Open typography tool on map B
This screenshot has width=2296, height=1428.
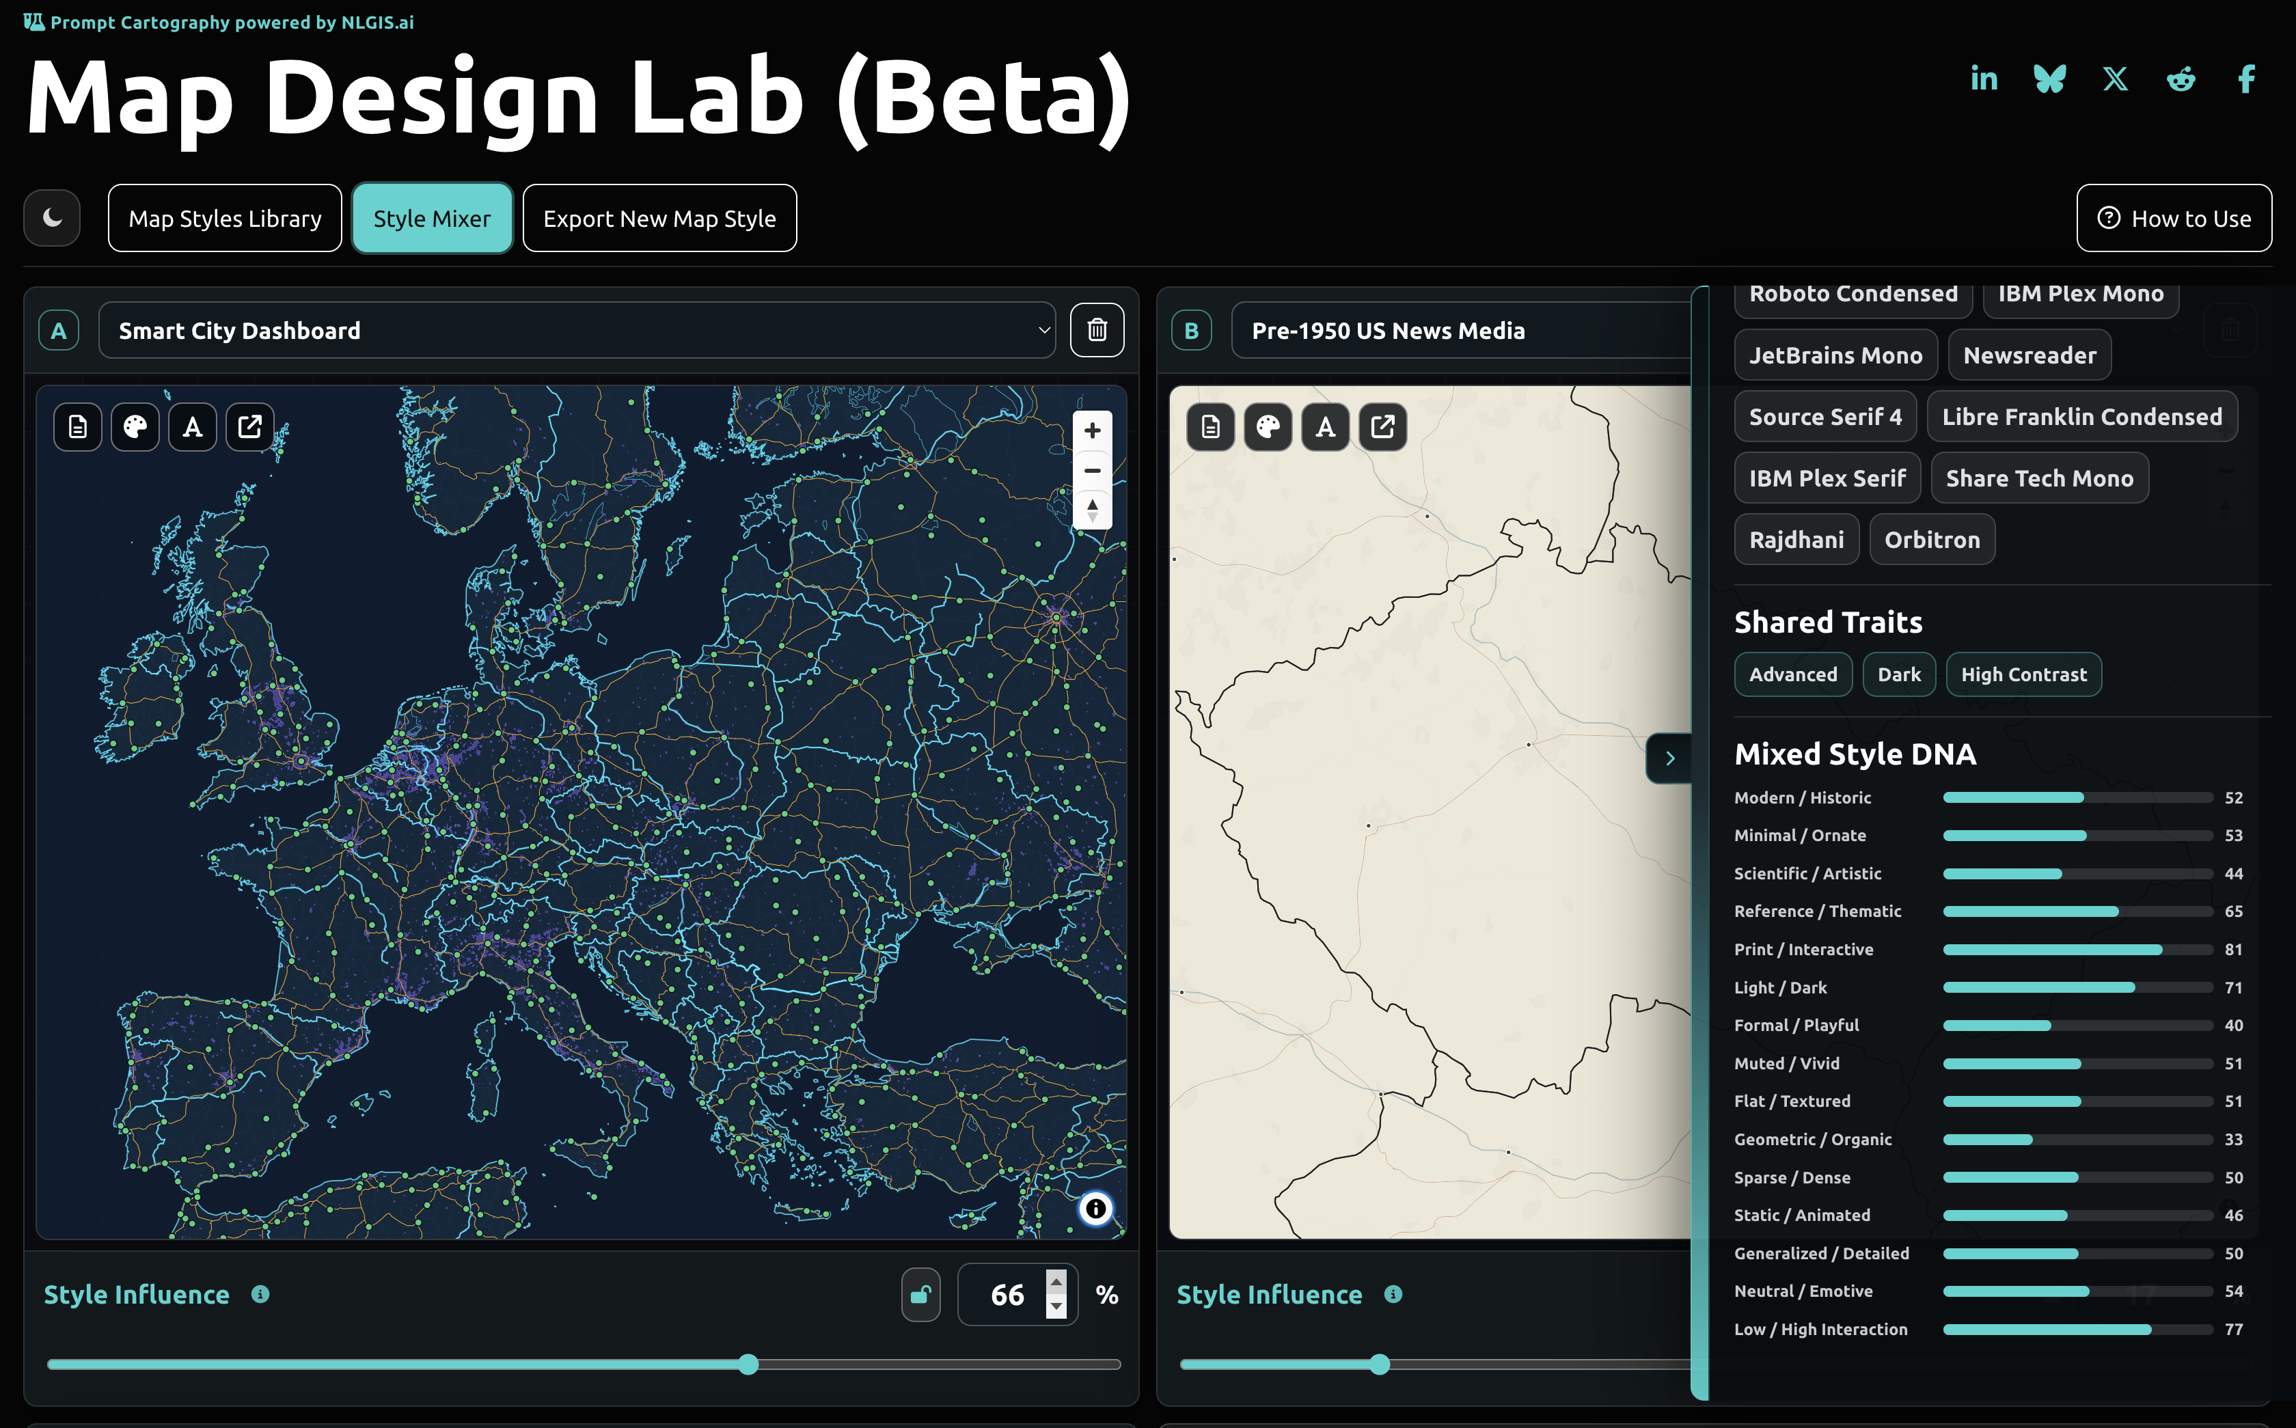(x=1325, y=427)
